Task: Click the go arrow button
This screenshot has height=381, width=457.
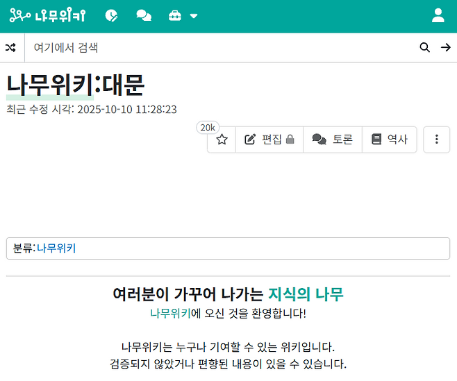Action: pyautogui.click(x=446, y=47)
